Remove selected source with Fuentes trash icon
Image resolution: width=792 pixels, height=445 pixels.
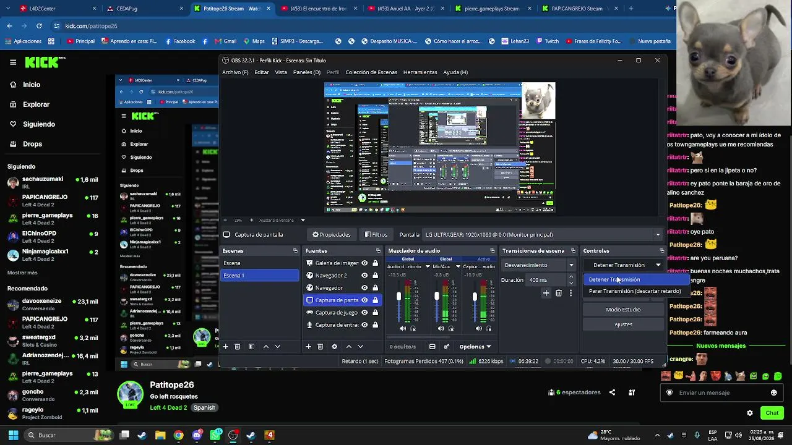320,347
